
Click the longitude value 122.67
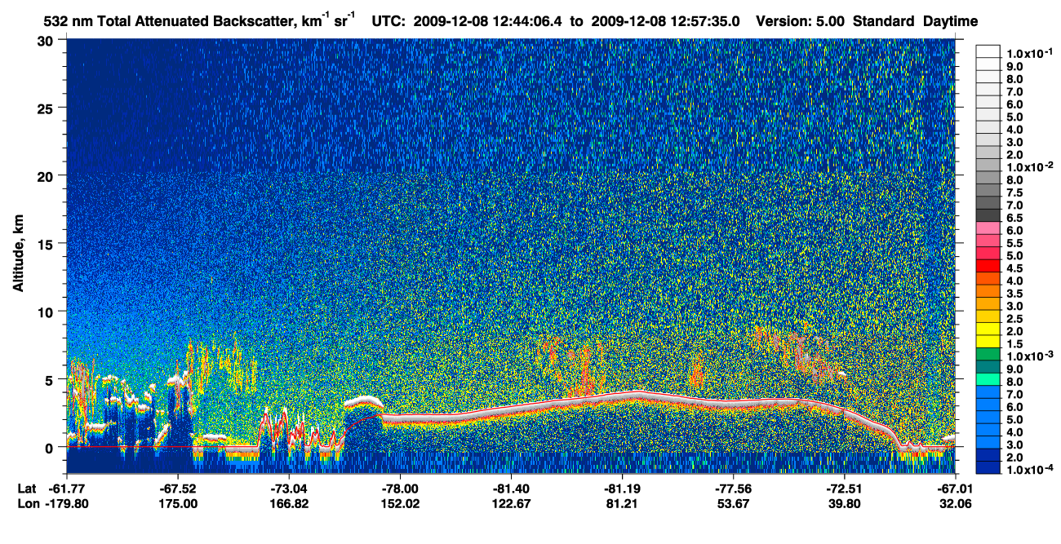click(511, 503)
